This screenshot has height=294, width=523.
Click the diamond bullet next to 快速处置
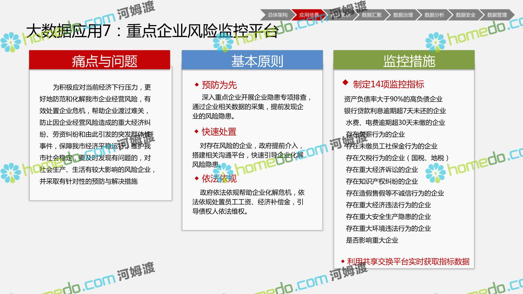point(196,132)
